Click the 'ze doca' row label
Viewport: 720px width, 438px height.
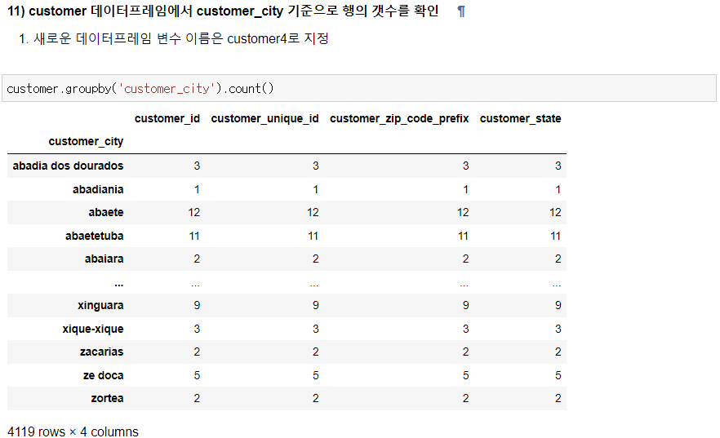click(104, 376)
